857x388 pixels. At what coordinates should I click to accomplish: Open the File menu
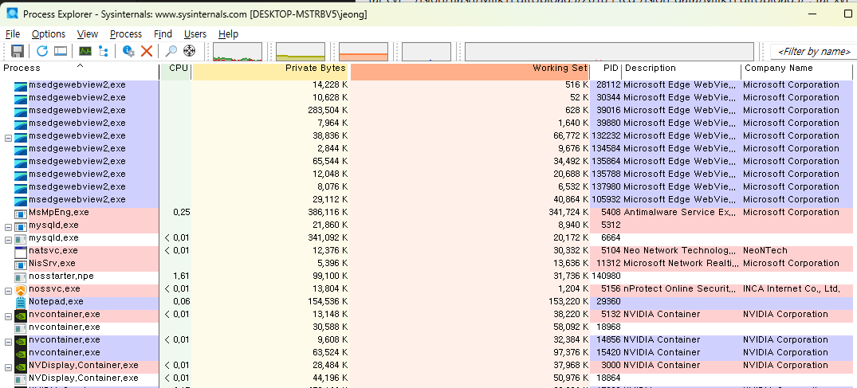pyautogui.click(x=13, y=34)
